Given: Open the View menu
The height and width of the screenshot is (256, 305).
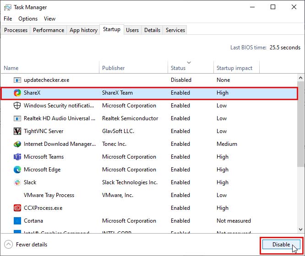Looking at the screenshot, I should (49, 19).
